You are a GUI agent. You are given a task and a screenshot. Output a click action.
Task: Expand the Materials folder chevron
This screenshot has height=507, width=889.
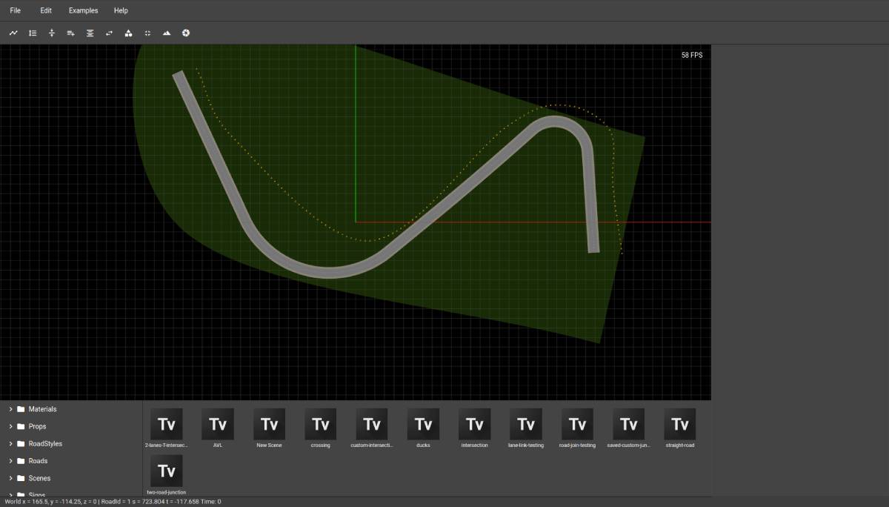[x=10, y=409]
